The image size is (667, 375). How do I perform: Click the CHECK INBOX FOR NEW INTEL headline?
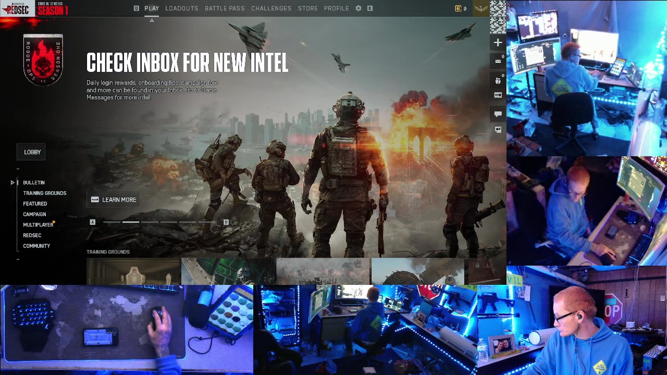click(x=187, y=63)
